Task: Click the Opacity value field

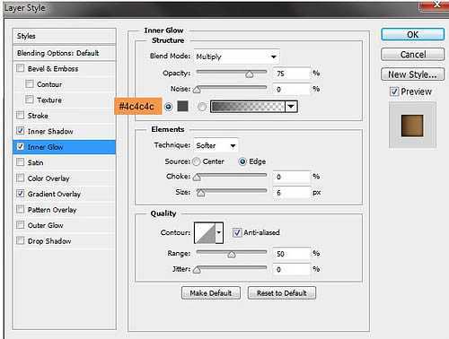Action: coord(291,74)
